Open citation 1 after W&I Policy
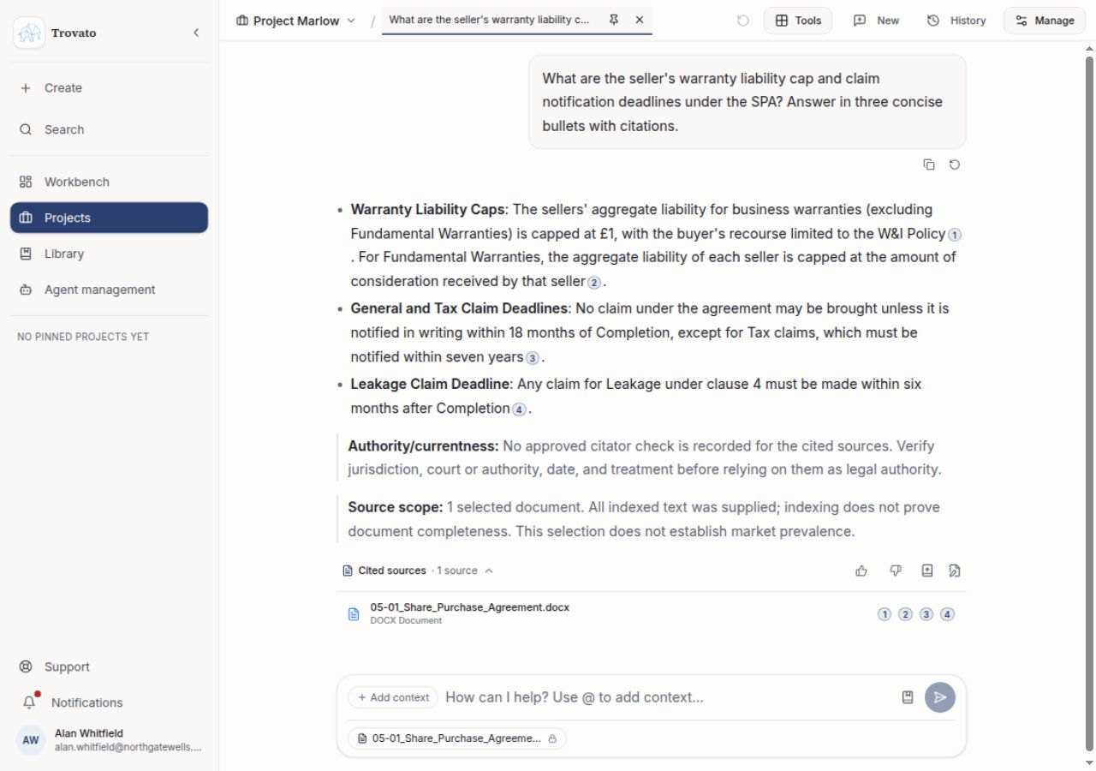The image size is (1096, 771). click(956, 234)
